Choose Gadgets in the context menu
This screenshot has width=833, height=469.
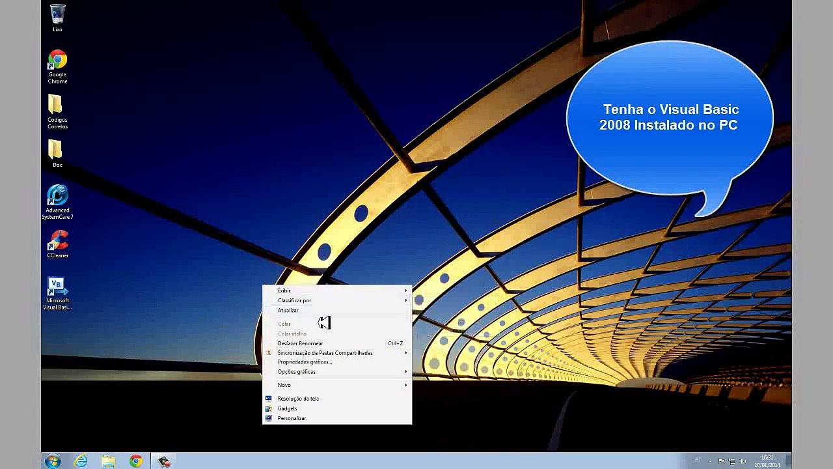337,408
